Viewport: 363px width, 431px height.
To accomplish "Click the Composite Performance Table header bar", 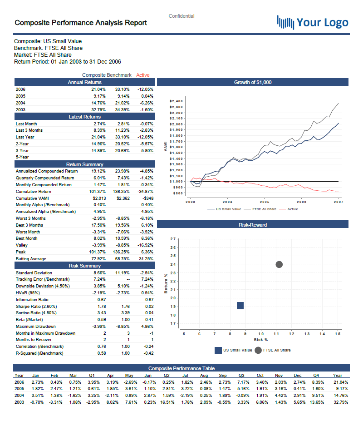I will tap(181, 368).
